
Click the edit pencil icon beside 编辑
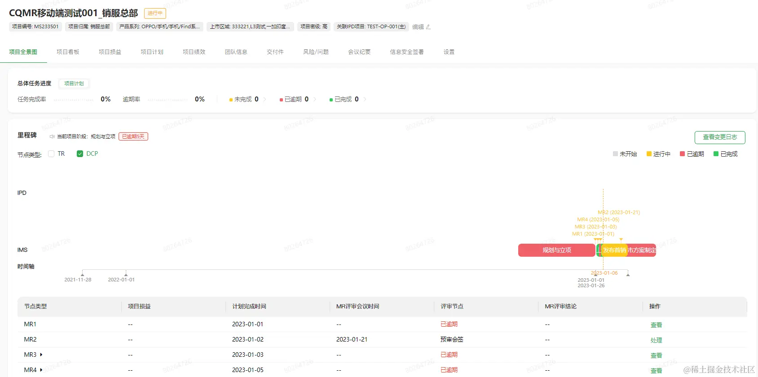click(x=428, y=27)
